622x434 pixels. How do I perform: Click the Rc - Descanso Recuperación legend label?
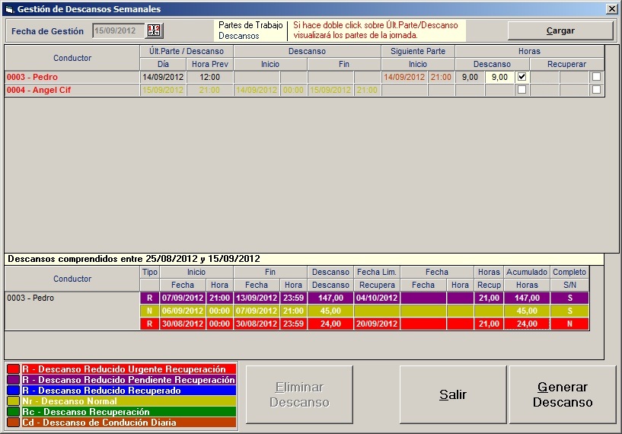click(x=129, y=412)
